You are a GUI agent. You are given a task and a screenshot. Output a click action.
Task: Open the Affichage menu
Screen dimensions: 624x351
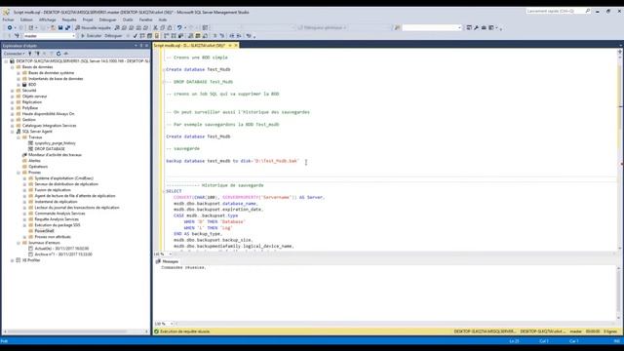[x=48, y=19]
